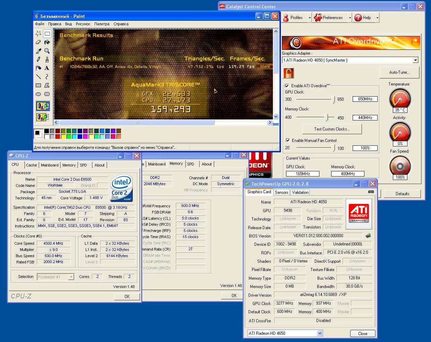Viewport: 431px width, 342px height.
Task: Click the 100% fan speed value field
Action: pos(365,148)
